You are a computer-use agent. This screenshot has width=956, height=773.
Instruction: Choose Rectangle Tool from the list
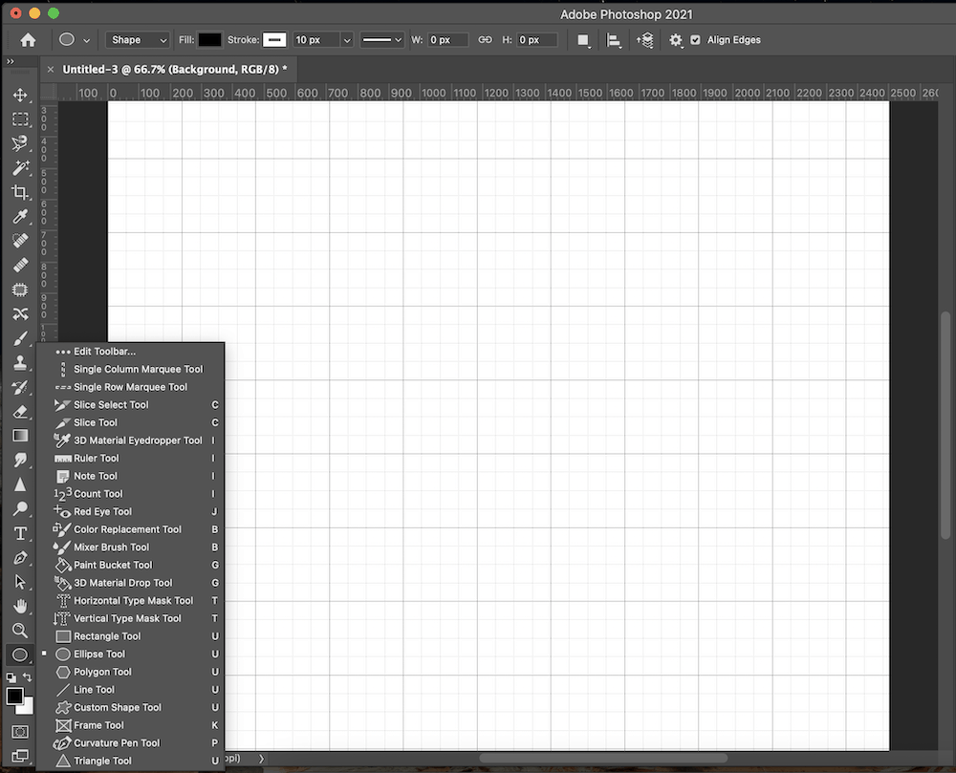[130, 636]
